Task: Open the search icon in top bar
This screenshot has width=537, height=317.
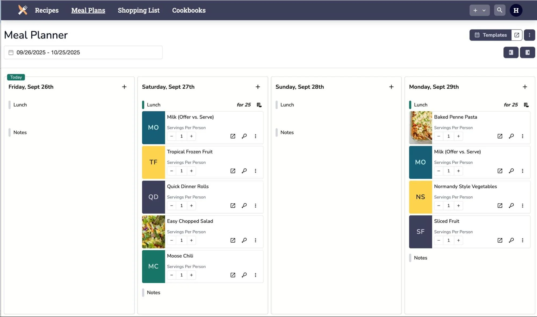Action: pyautogui.click(x=499, y=10)
